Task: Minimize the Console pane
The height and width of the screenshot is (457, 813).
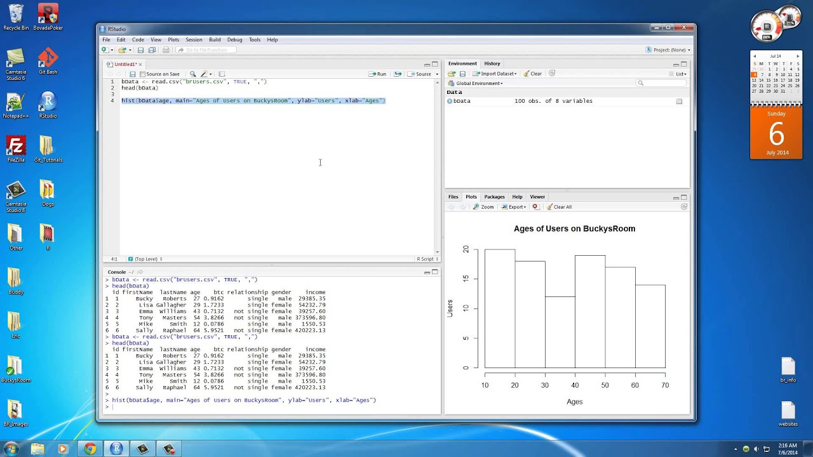Action: [x=427, y=272]
